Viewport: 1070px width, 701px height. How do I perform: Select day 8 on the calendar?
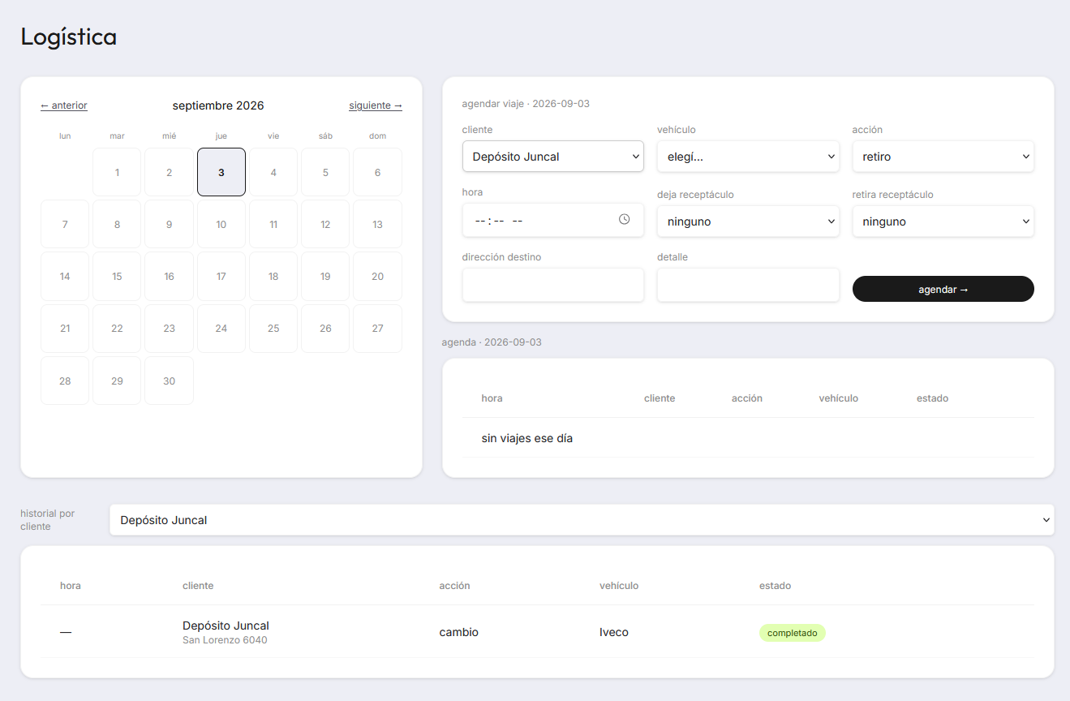pyautogui.click(x=117, y=224)
